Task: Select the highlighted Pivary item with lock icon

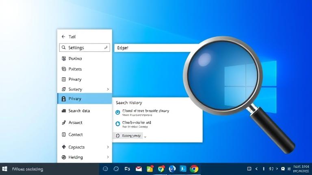Action: pyautogui.click(x=84, y=98)
